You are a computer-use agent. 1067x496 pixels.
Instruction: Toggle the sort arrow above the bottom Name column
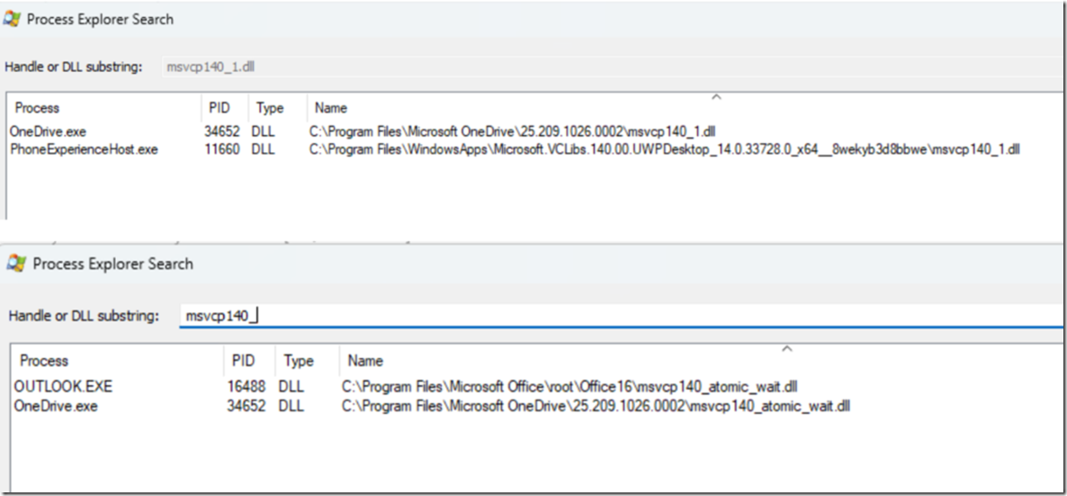[x=786, y=348]
